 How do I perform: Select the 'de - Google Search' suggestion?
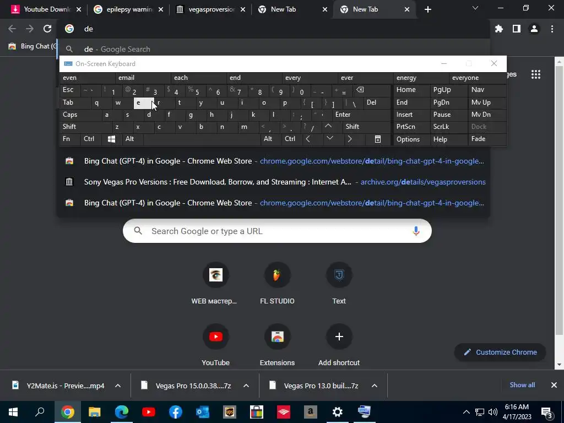pos(274,49)
